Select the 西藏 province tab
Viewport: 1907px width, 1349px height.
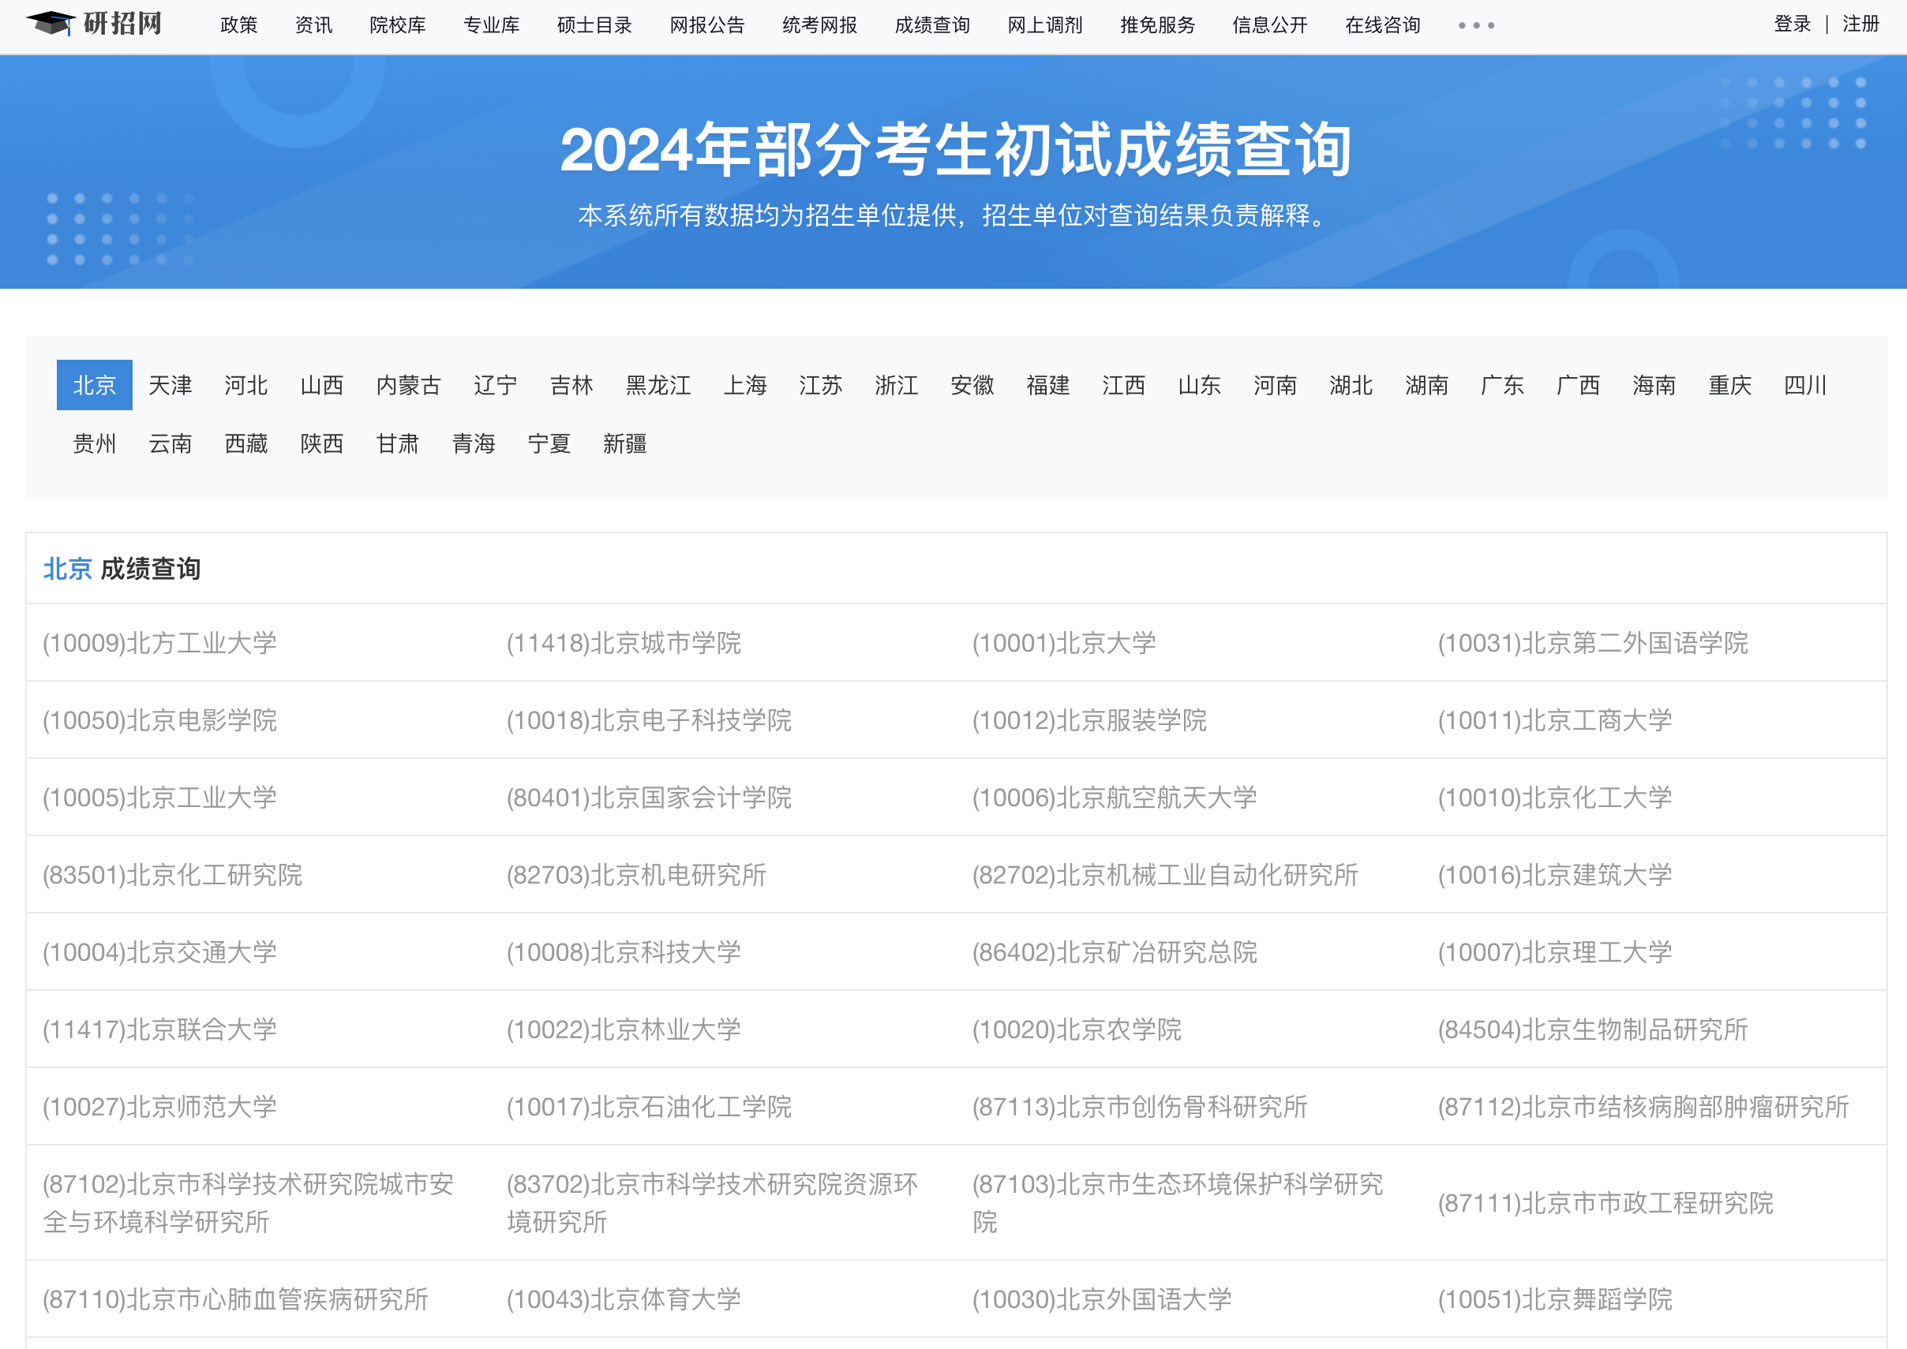coord(246,443)
